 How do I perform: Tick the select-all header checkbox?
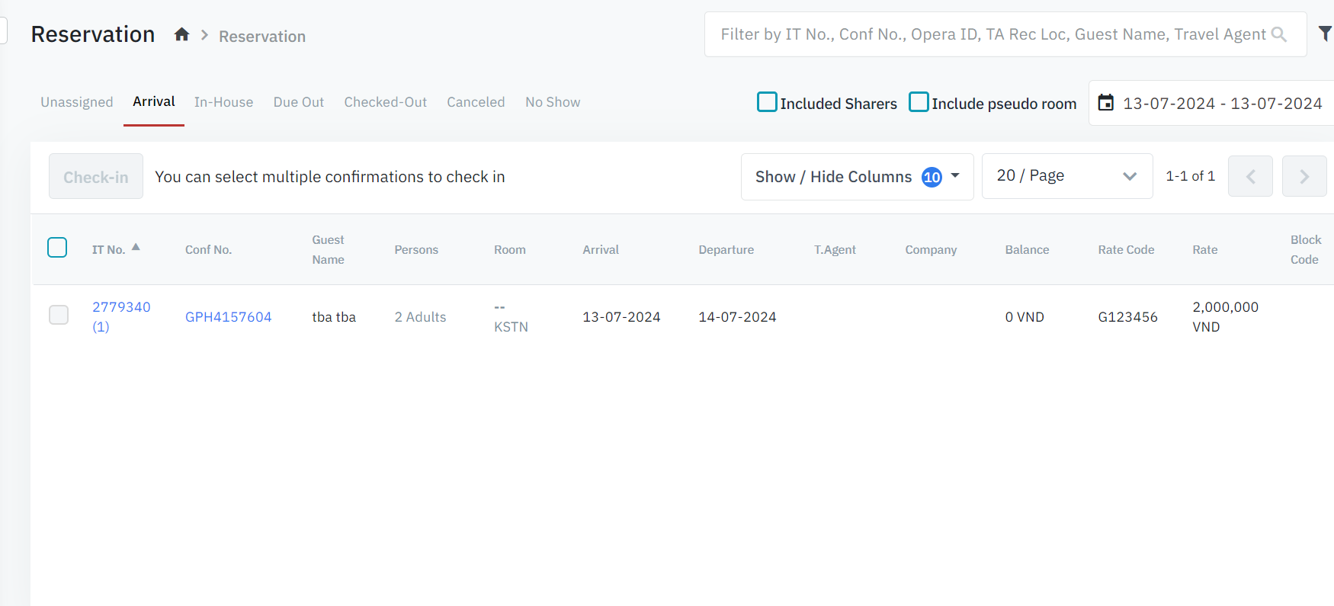click(57, 248)
